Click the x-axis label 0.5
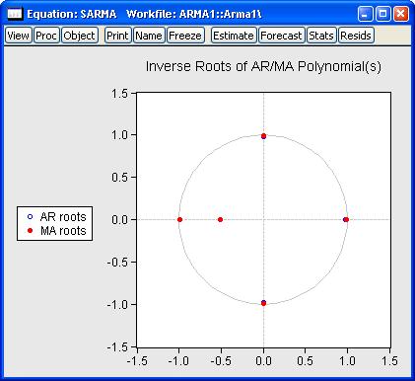Viewport: 415px width, 381px height. click(305, 361)
